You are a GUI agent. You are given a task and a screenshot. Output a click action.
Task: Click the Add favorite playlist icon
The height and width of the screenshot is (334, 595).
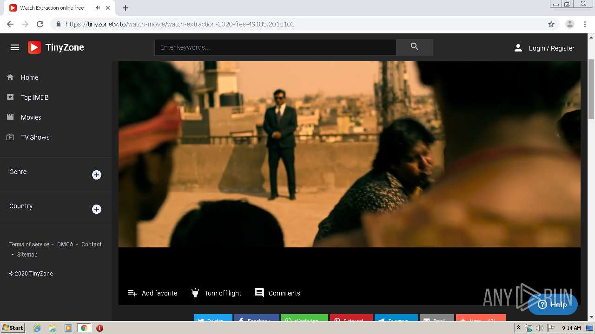(x=132, y=293)
